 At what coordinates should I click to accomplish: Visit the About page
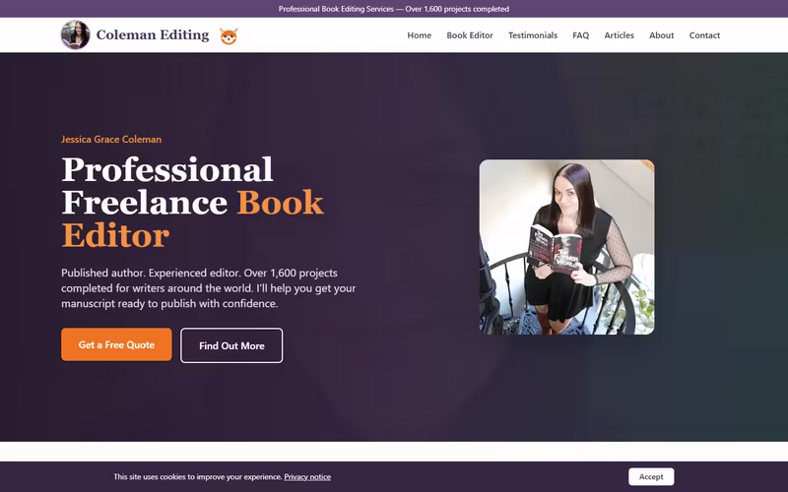tap(661, 35)
